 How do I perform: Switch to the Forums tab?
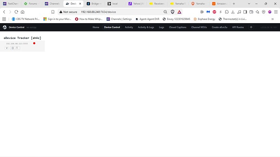(x=31, y=4)
